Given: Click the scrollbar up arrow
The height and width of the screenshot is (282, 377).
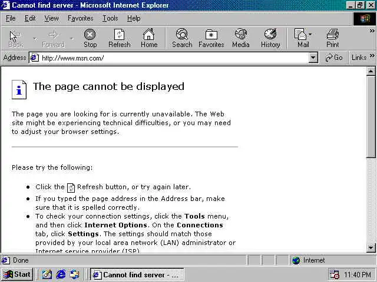Looking at the screenshot, I should point(371,72).
